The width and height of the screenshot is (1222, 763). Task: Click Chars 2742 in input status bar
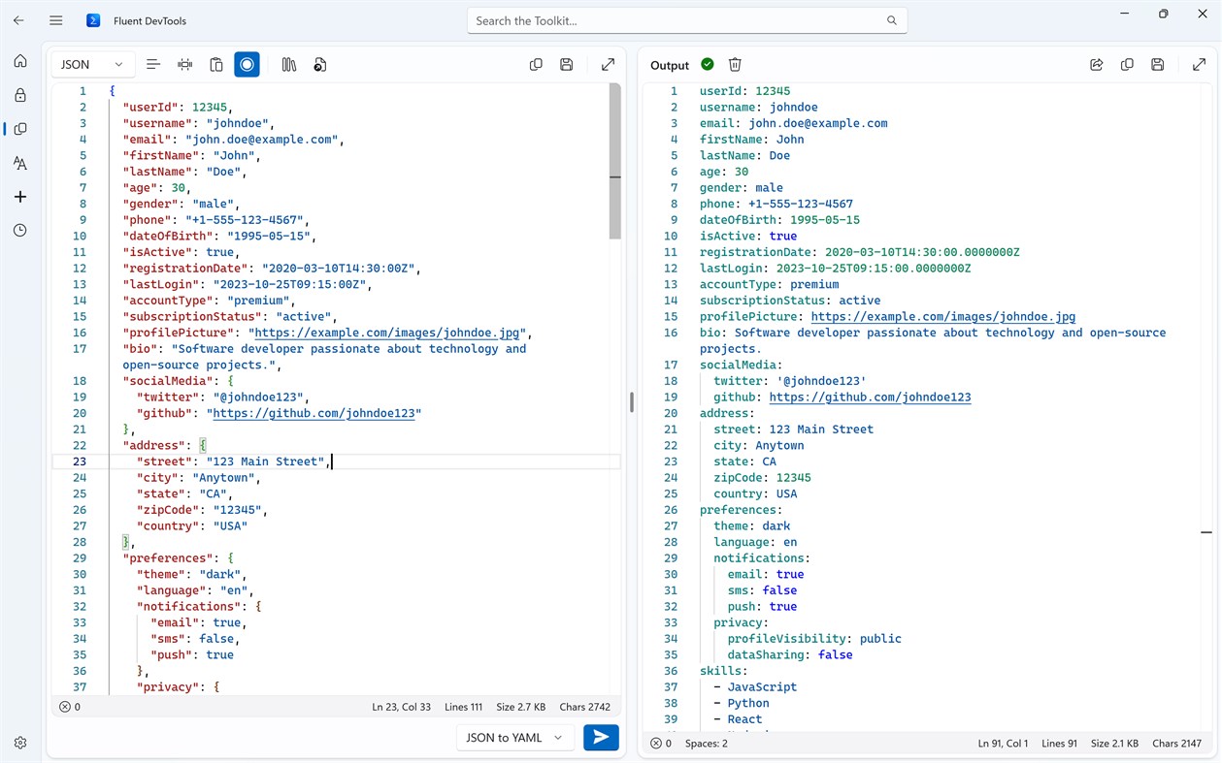click(x=585, y=707)
